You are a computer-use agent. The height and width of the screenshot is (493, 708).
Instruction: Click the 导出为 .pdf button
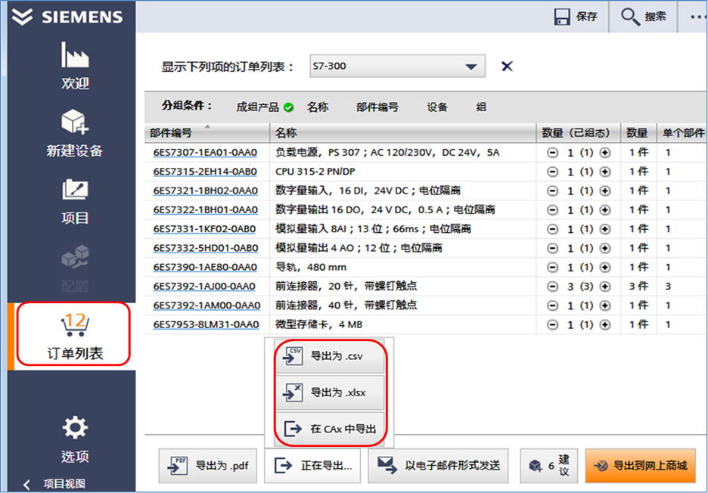tap(208, 466)
